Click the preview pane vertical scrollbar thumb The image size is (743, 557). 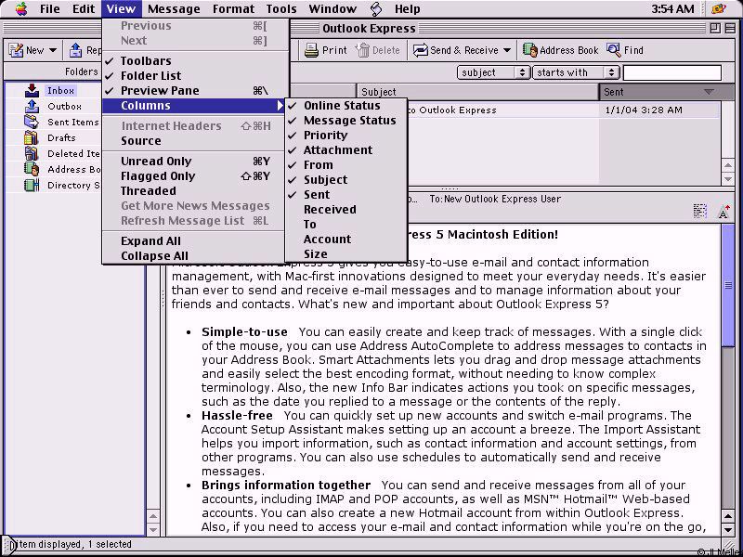coord(728,285)
